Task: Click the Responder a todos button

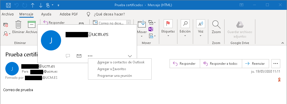Action: coord(221,64)
